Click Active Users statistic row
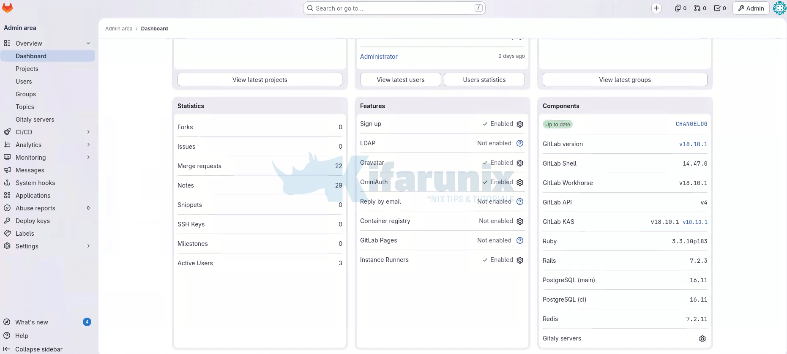The width and height of the screenshot is (787, 354). (260, 263)
